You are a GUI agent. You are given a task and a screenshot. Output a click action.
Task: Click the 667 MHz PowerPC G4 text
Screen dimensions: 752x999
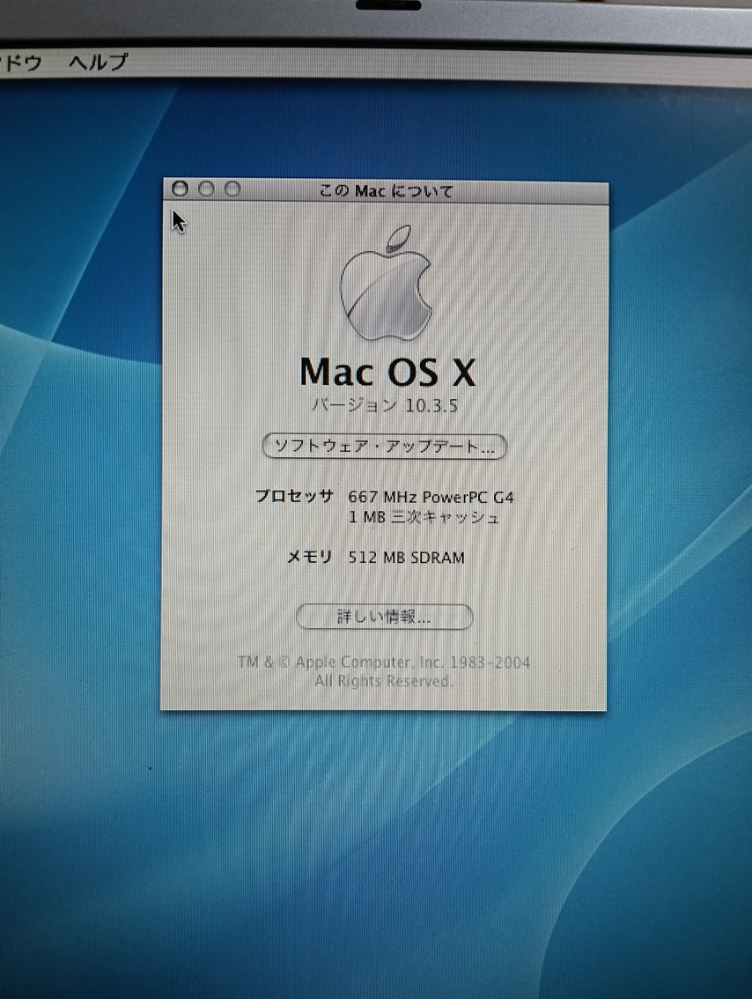tap(431, 497)
